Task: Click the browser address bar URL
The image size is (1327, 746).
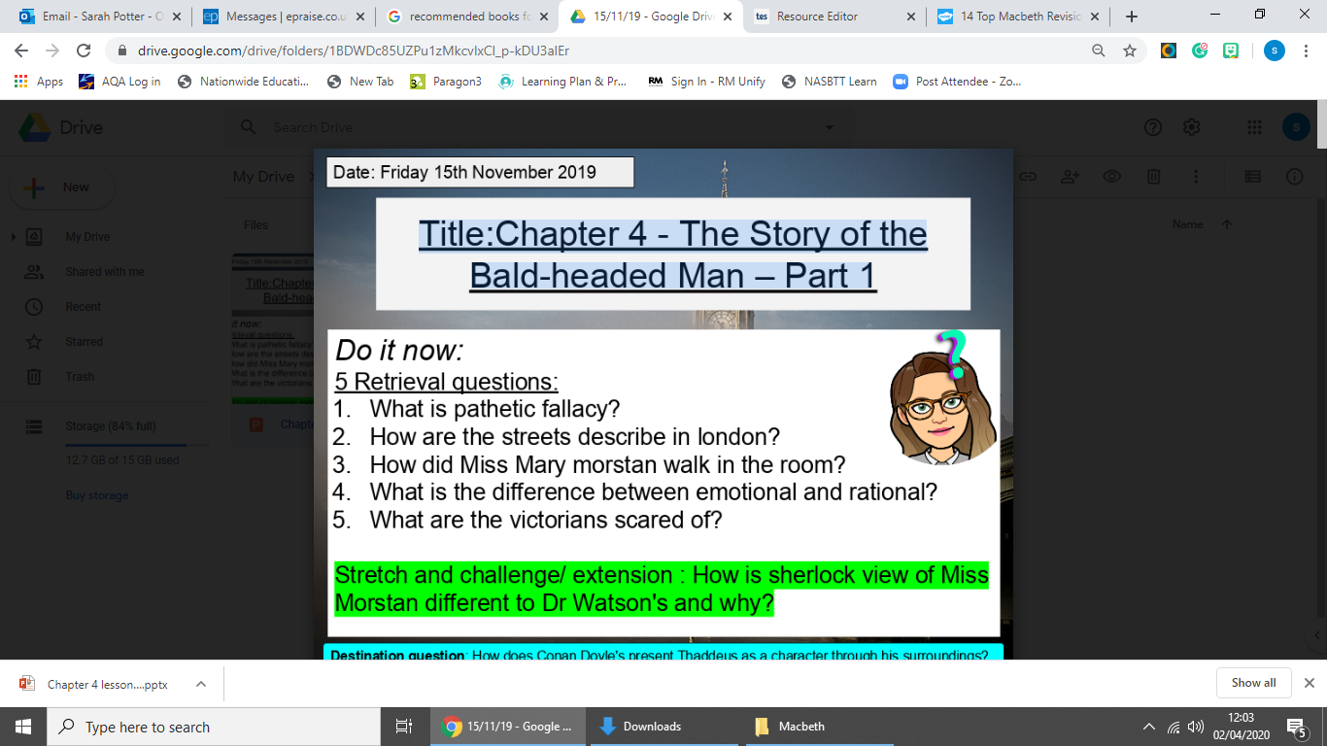Action: (x=354, y=51)
